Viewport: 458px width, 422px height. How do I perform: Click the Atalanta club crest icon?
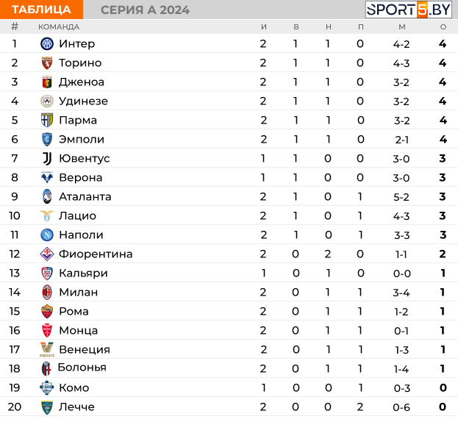coord(47,197)
